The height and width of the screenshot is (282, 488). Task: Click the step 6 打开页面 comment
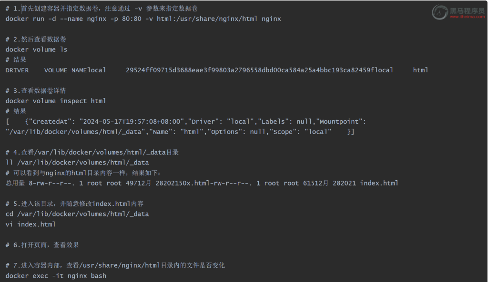[x=42, y=245]
